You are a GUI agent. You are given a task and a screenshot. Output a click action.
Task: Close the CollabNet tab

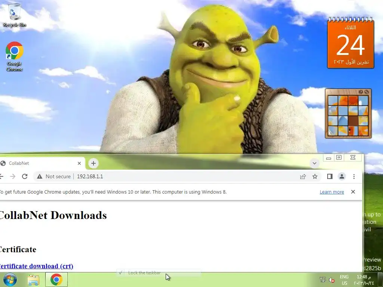click(x=79, y=163)
